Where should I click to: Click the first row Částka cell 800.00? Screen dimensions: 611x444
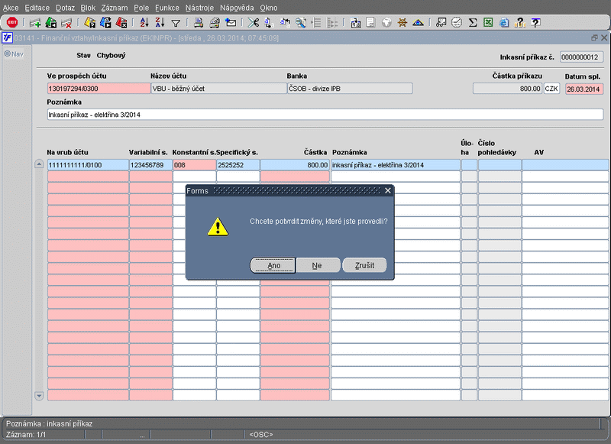click(x=295, y=165)
